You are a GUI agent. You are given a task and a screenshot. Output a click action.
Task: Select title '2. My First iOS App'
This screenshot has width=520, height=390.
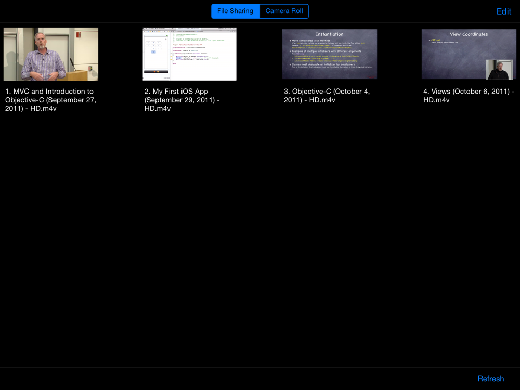(182, 100)
